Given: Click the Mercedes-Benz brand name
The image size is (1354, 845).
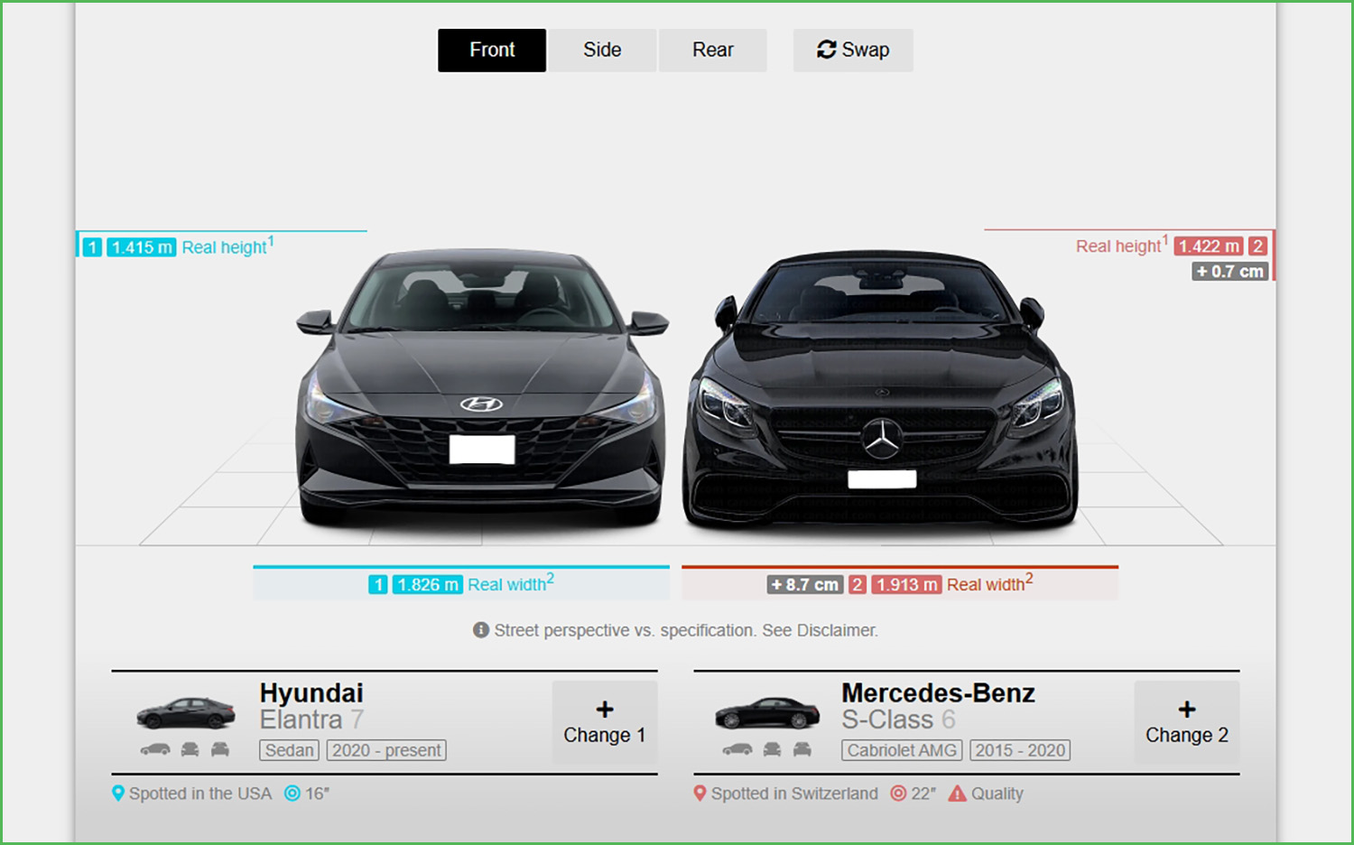Looking at the screenshot, I should (x=939, y=692).
